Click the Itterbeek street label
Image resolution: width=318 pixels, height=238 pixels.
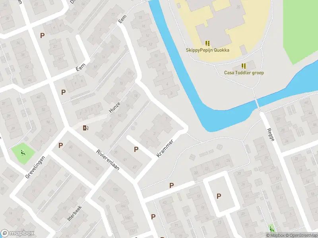[x=75, y=213]
